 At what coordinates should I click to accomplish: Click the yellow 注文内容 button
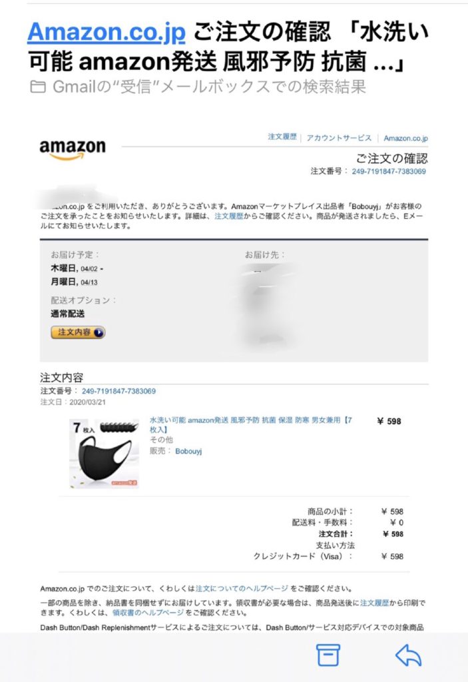point(78,333)
